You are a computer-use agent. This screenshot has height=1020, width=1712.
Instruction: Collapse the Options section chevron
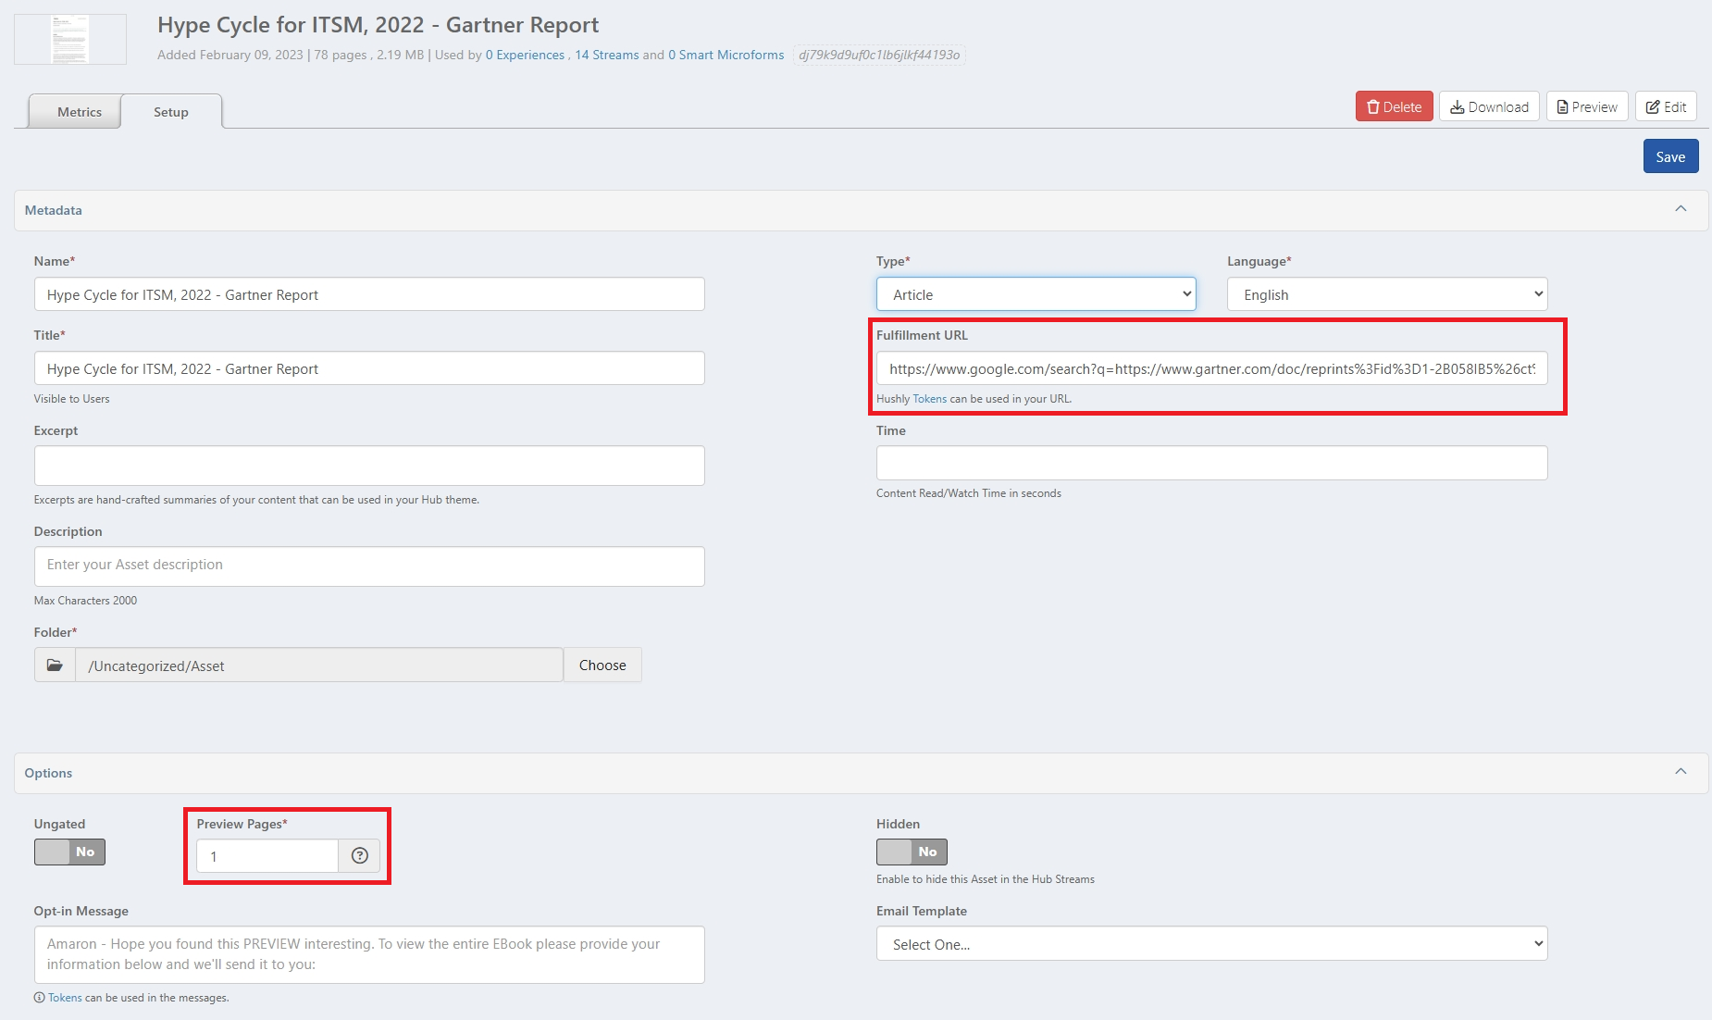(1681, 772)
